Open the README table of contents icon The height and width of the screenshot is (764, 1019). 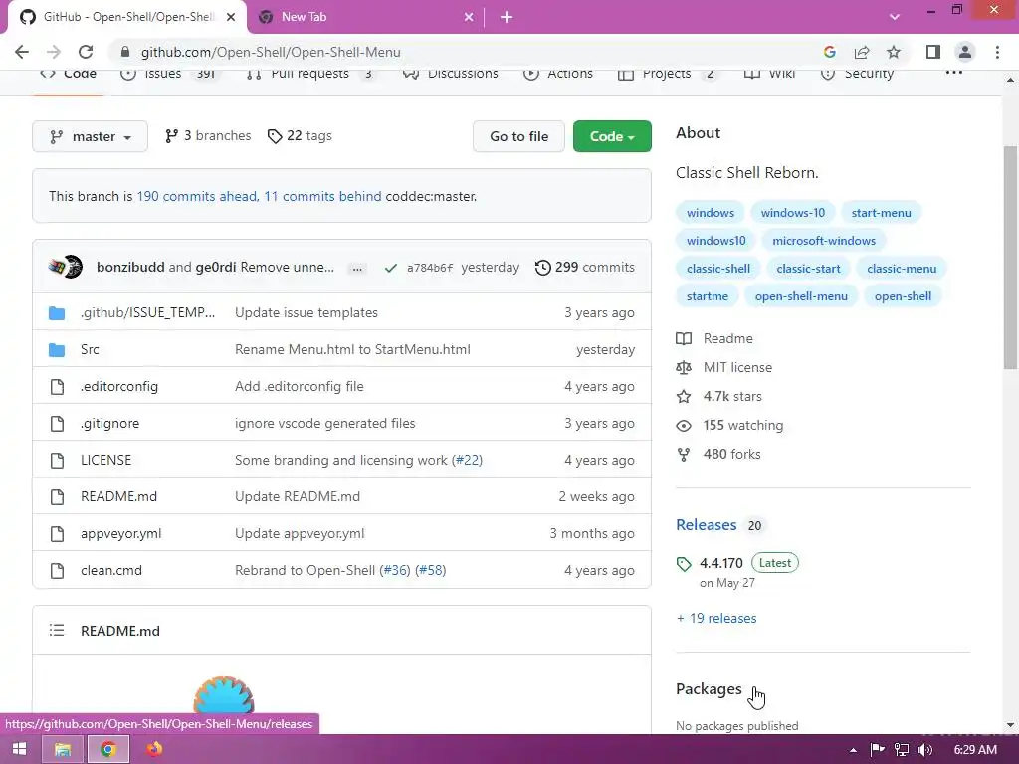(57, 630)
